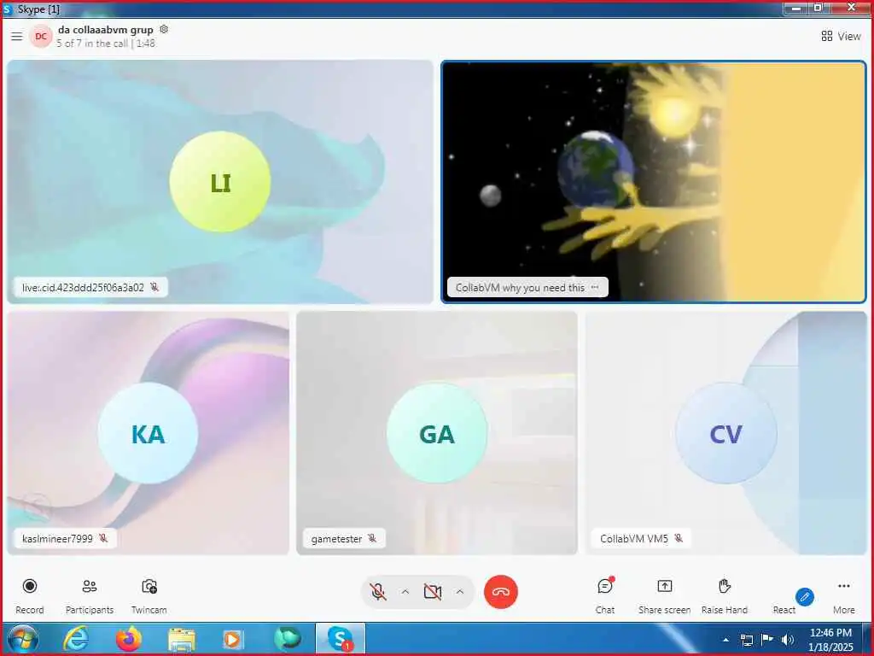Click the muted mic icon beside kasimineer7999
Image resolution: width=874 pixels, height=656 pixels.
pos(103,538)
